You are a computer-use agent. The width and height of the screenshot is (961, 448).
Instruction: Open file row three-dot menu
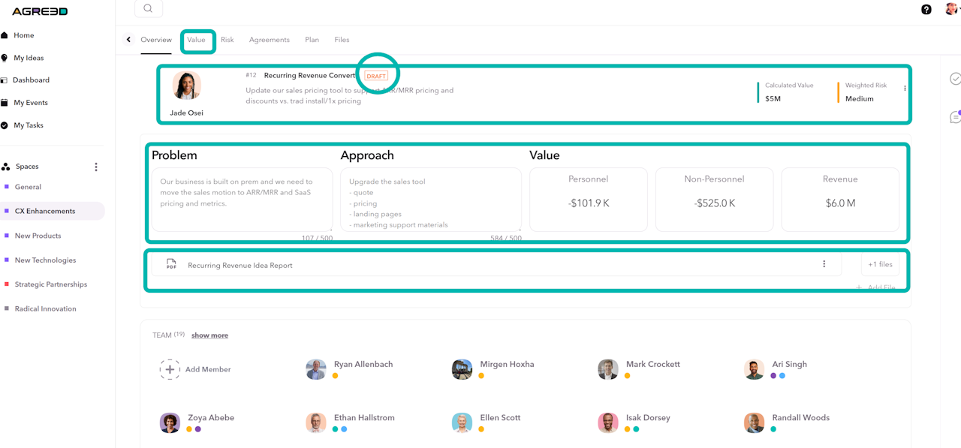click(824, 264)
